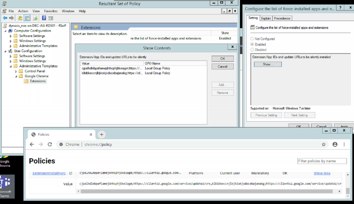The image size is (354, 204).
Task: Select the Not Configured radio button
Action: coord(252,39)
